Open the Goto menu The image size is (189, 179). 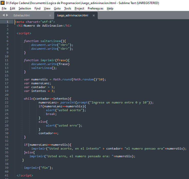[57, 8]
